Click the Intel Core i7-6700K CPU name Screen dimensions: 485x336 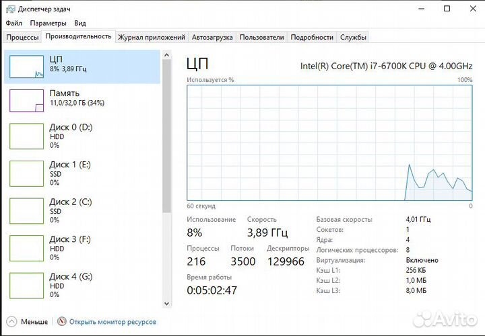point(387,66)
